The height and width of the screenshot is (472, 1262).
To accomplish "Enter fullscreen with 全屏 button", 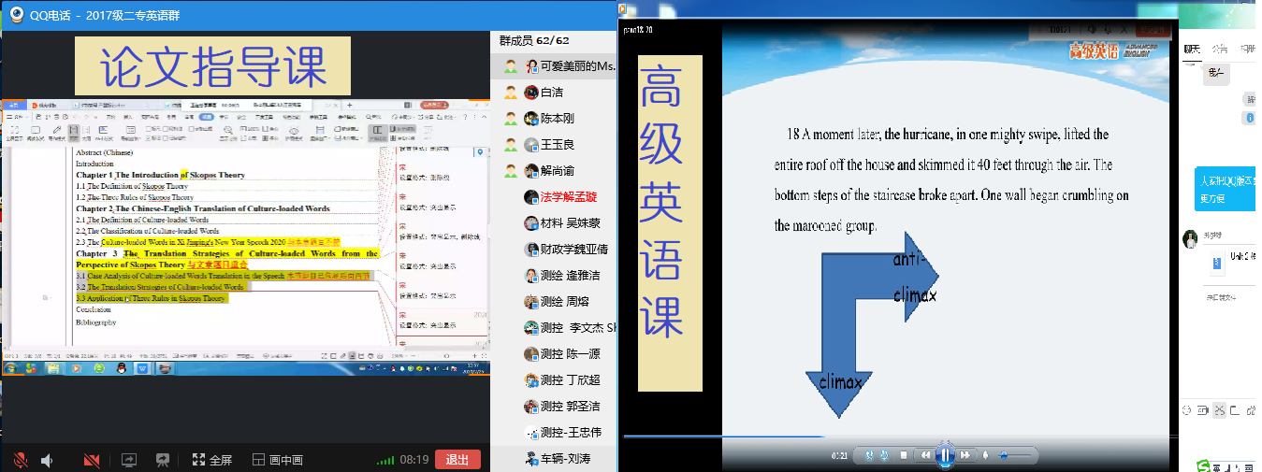I will pos(211,460).
